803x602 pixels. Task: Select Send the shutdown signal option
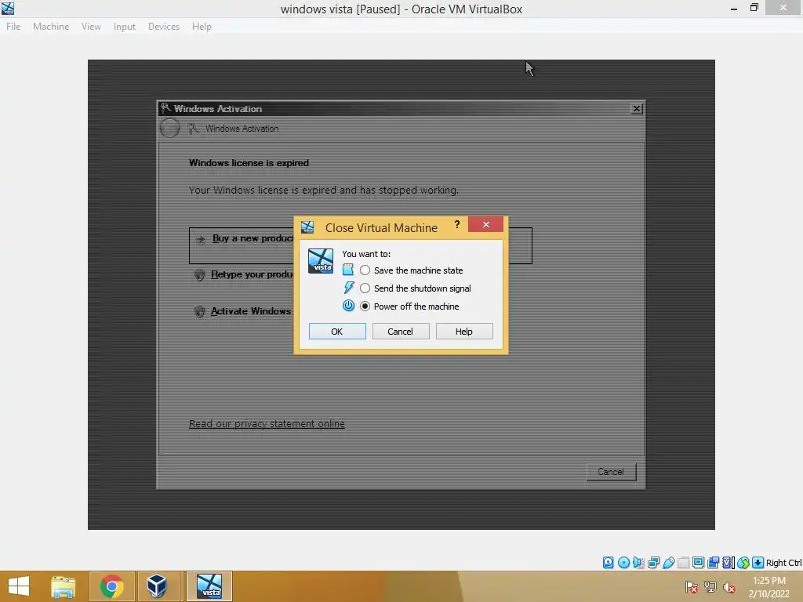click(365, 288)
